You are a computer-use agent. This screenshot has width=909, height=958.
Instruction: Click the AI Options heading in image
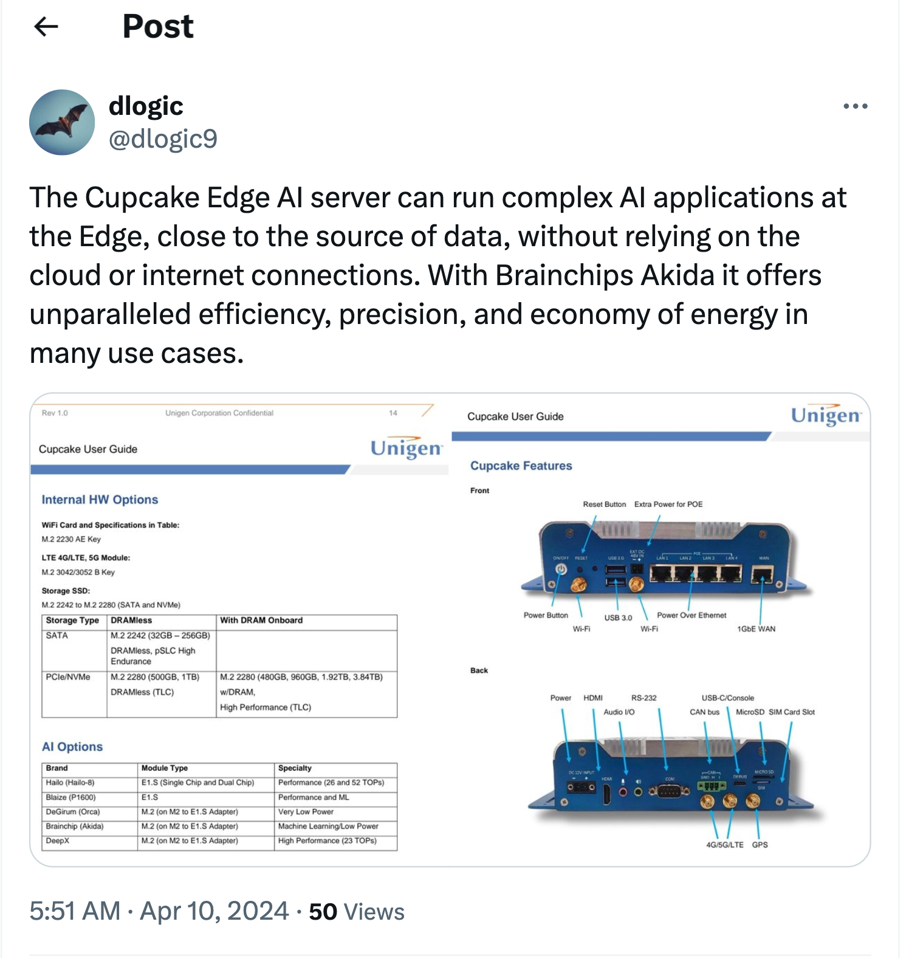(72, 747)
